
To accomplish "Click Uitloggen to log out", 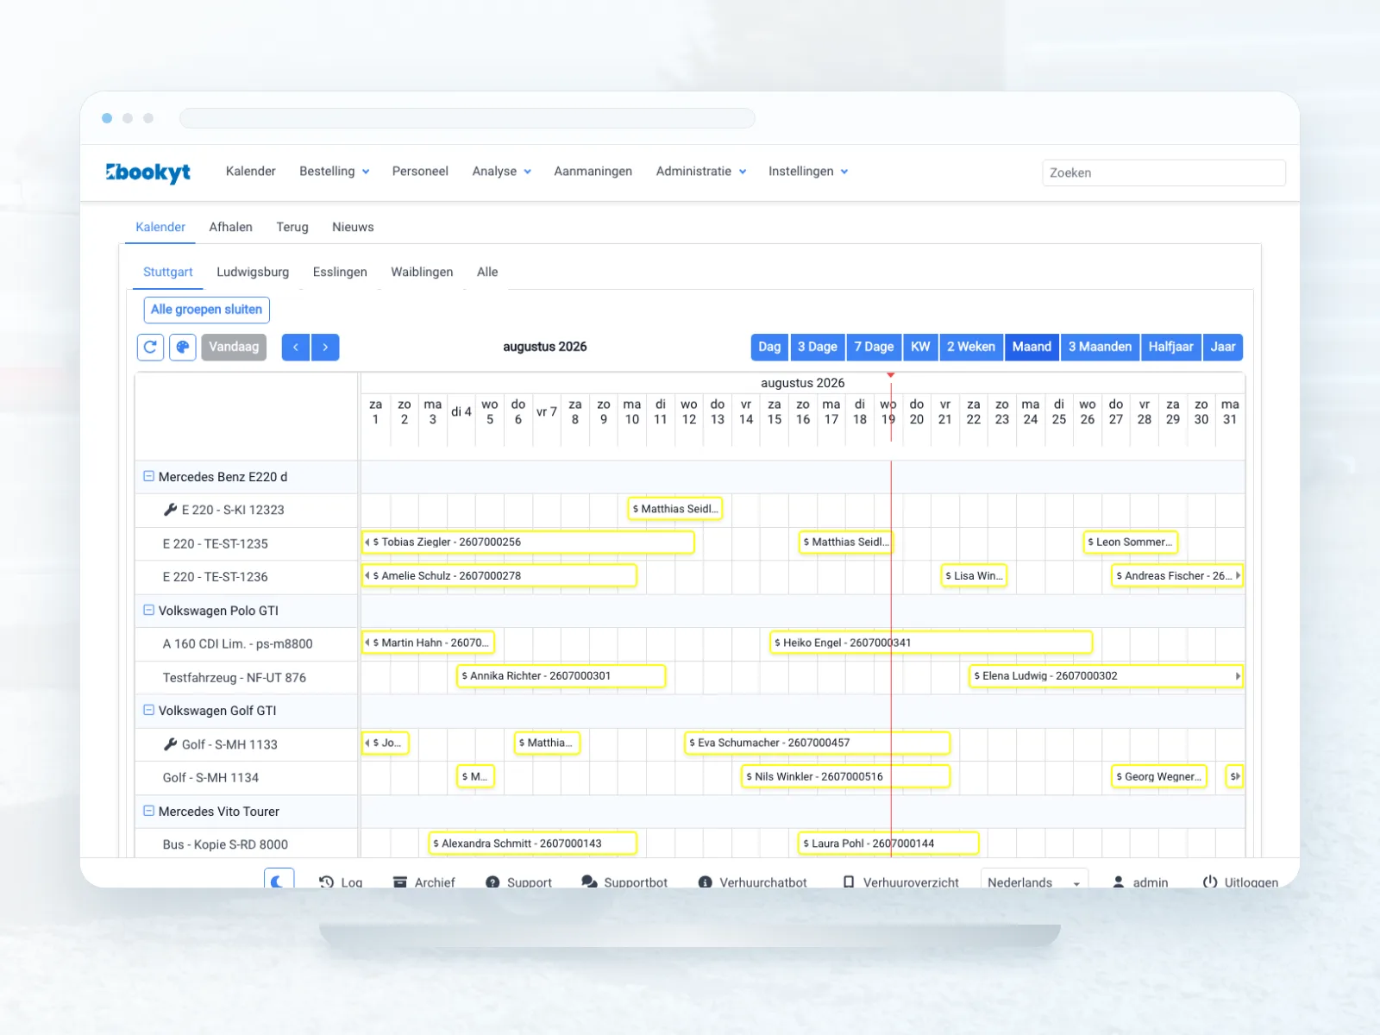I will [1240, 882].
